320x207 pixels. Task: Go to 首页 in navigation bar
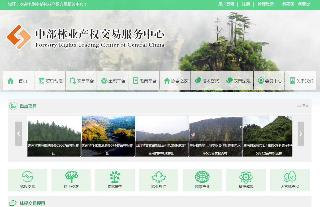[x=19, y=81]
